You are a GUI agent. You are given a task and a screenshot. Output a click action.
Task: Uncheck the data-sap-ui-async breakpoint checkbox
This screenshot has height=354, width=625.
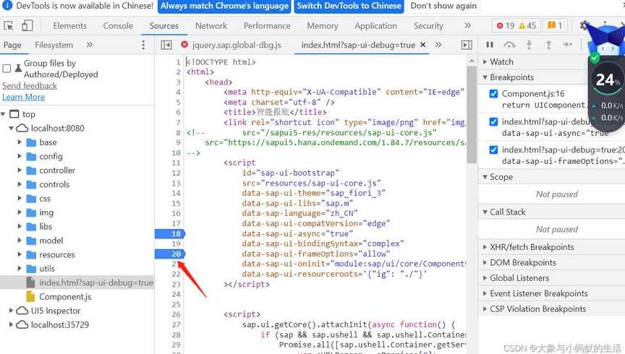point(493,121)
